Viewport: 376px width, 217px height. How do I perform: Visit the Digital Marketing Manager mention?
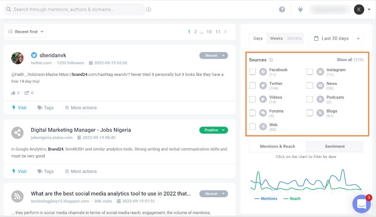click(19, 172)
